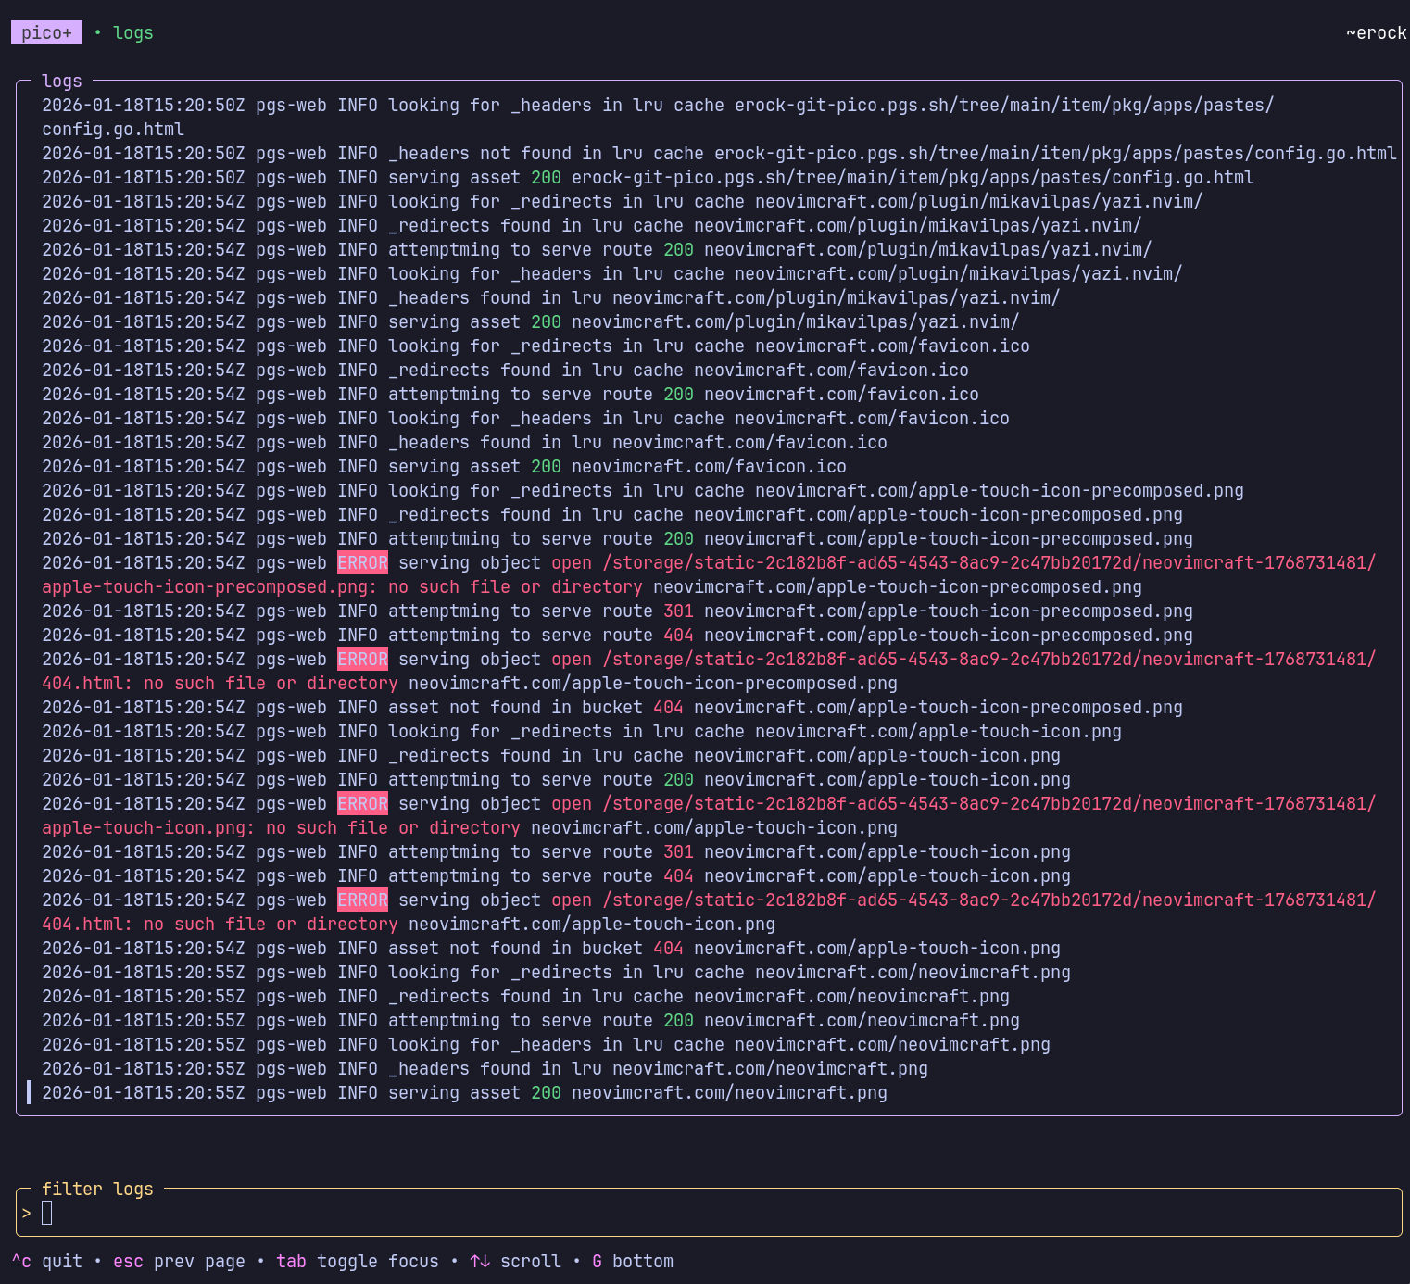1410x1284 pixels.
Task: Select 301 status on apple-touch-icon-precomposed.png route line
Action: (x=678, y=611)
